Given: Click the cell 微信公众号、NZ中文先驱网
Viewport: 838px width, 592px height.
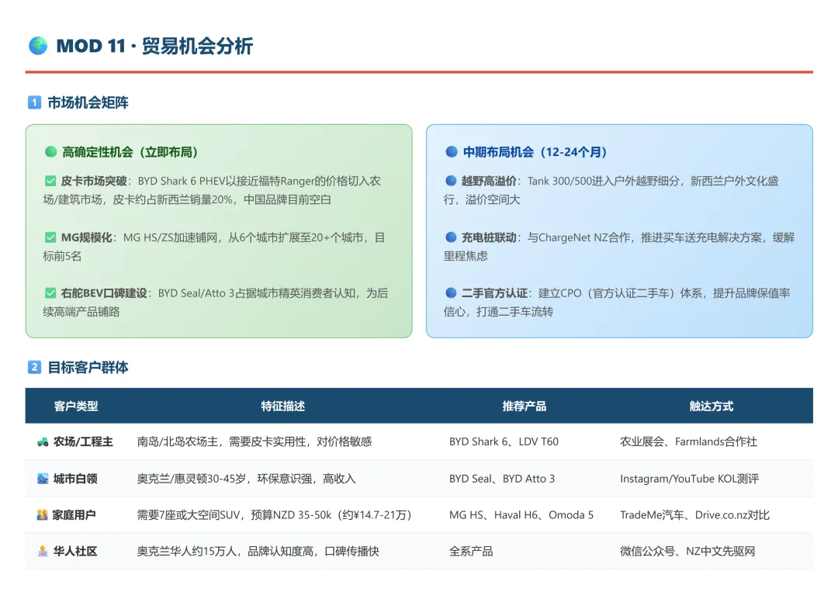Looking at the screenshot, I should click(x=687, y=552).
